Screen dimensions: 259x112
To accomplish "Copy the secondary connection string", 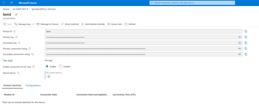I will tap(246, 54).
